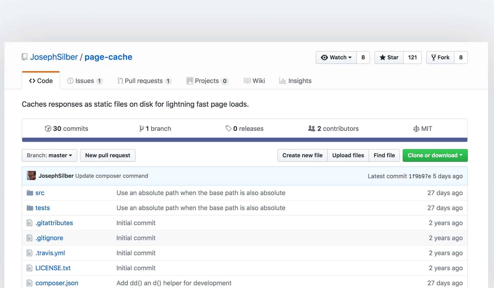Open the .travis.yml file
This screenshot has height=288, width=494.
[x=50, y=253]
